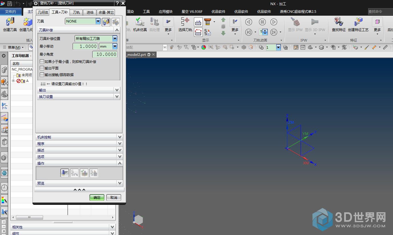The height and width of the screenshot is (235, 393).
Task: Collapse the 刀具补偿 section
Action: pyautogui.click(x=117, y=30)
